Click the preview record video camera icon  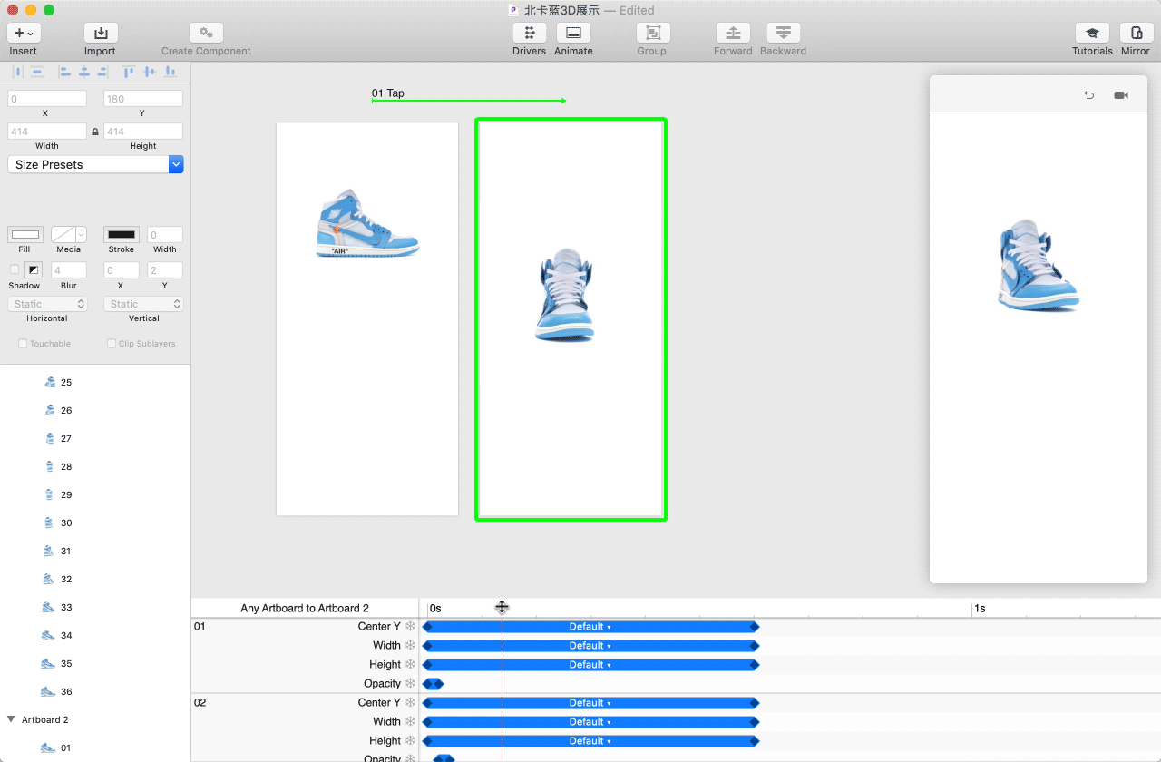coord(1121,95)
